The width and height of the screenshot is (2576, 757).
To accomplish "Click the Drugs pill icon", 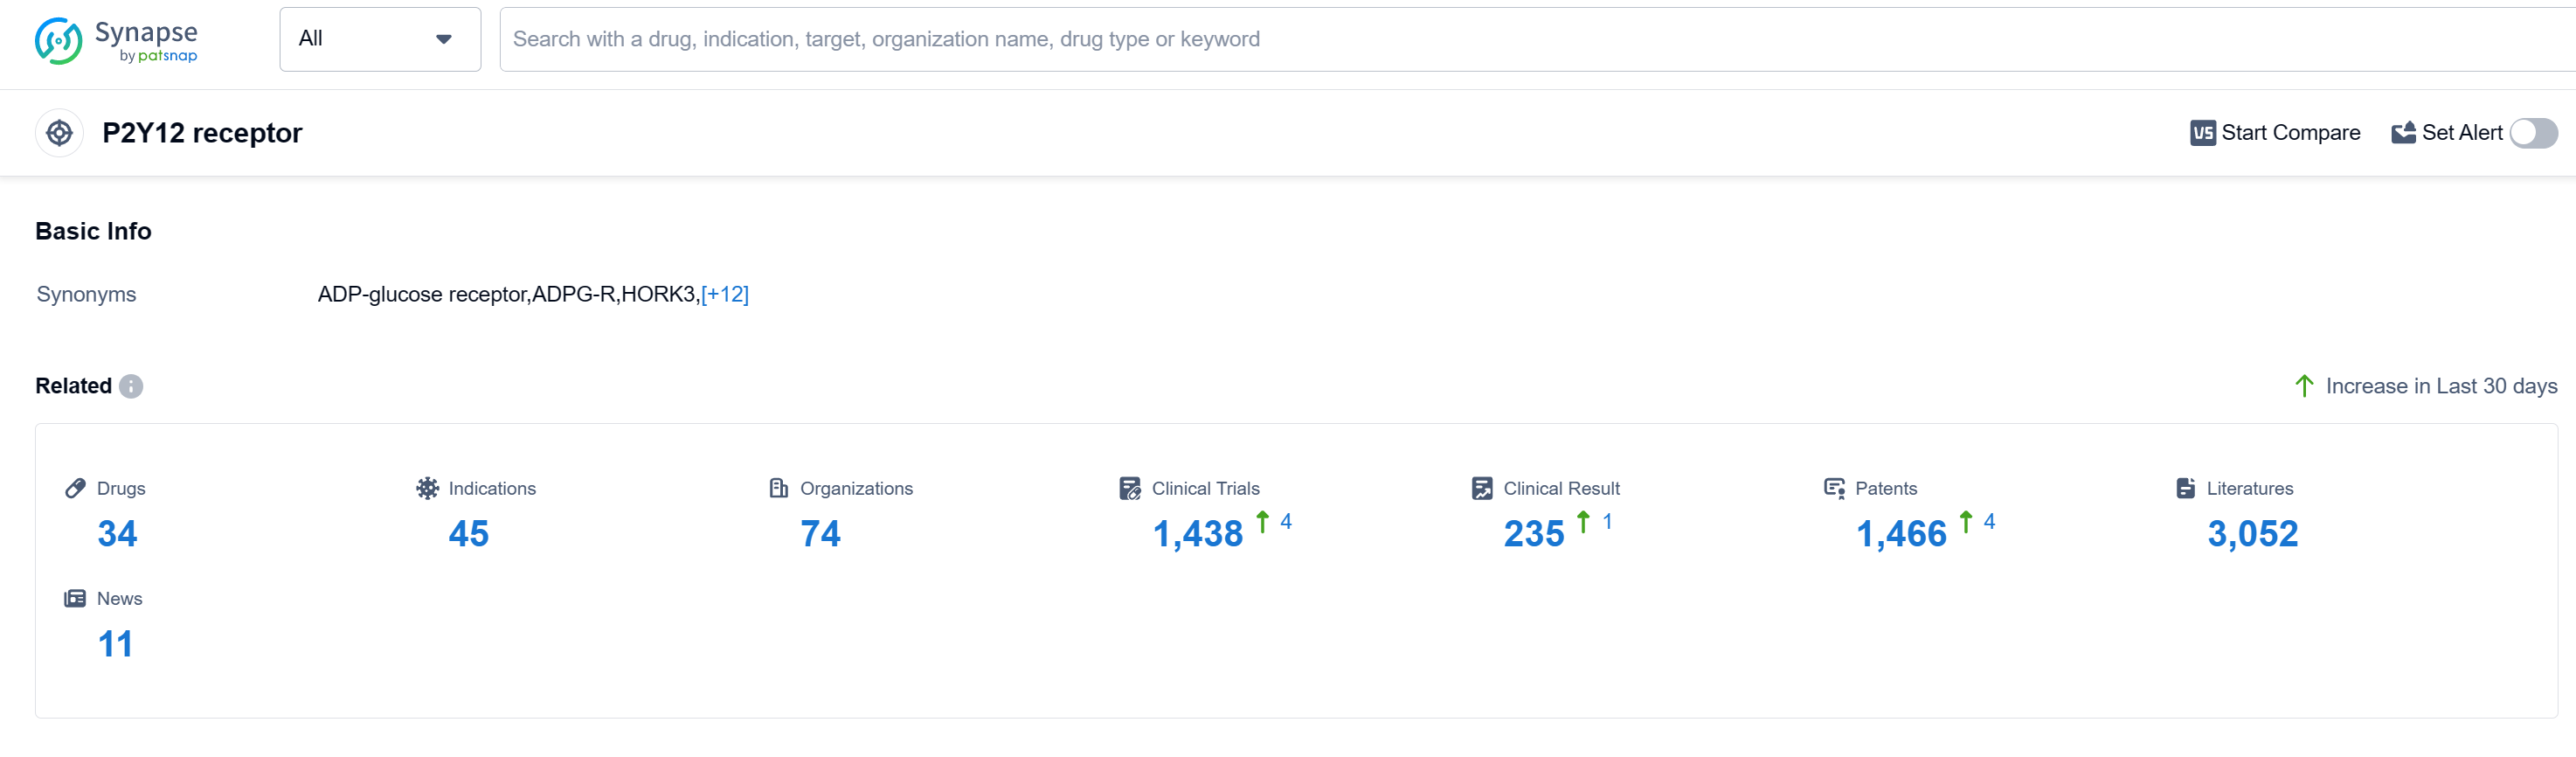I will pos(75,488).
